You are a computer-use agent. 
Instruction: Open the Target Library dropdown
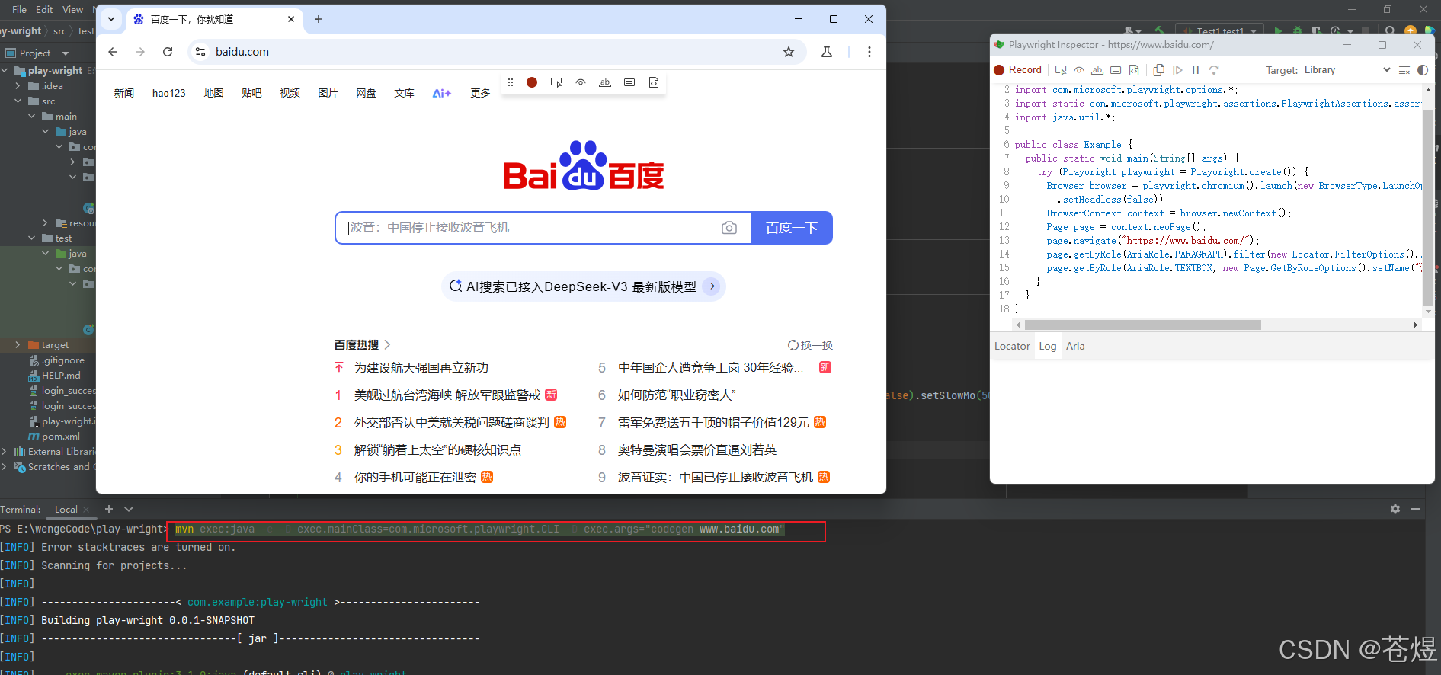coord(1347,70)
